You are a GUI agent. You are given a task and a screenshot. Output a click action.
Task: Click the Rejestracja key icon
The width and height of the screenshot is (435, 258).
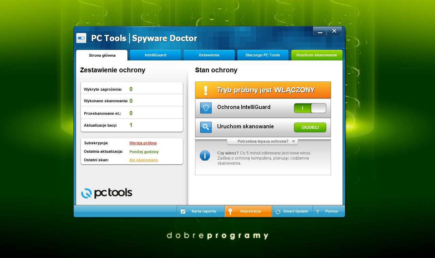tap(230, 211)
